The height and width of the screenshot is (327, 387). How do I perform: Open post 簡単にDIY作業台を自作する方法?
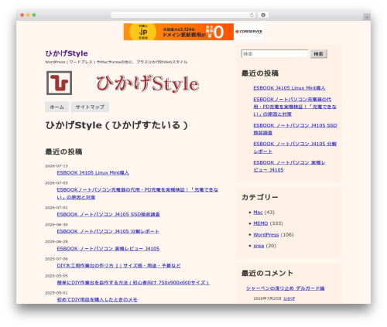click(x=133, y=283)
